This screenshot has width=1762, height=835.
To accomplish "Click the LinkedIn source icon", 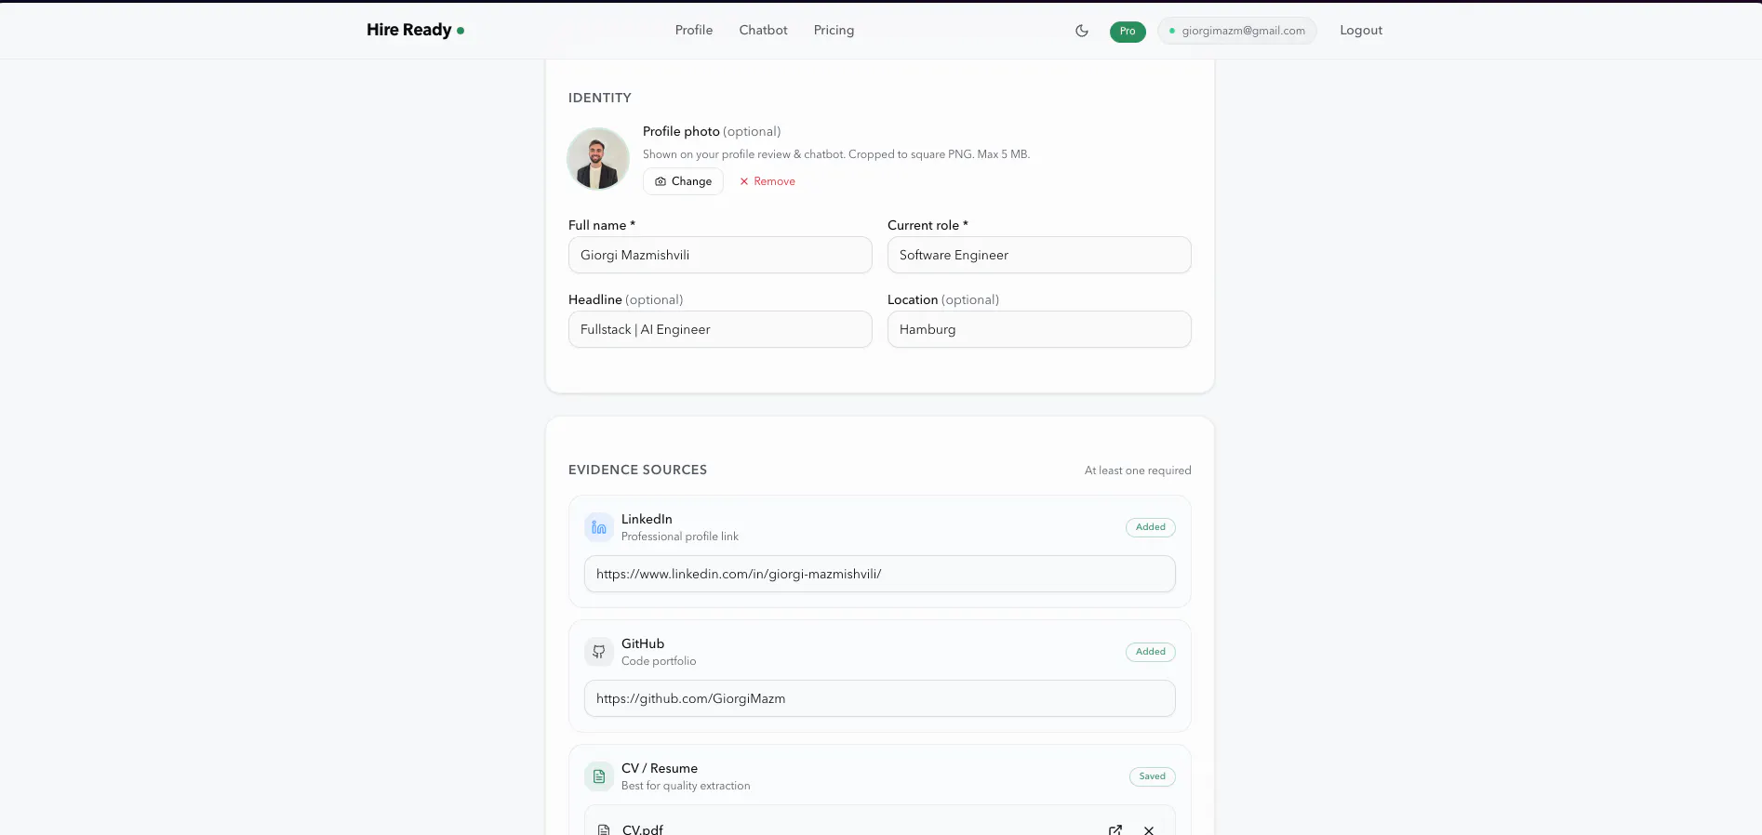I will pyautogui.click(x=599, y=527).
